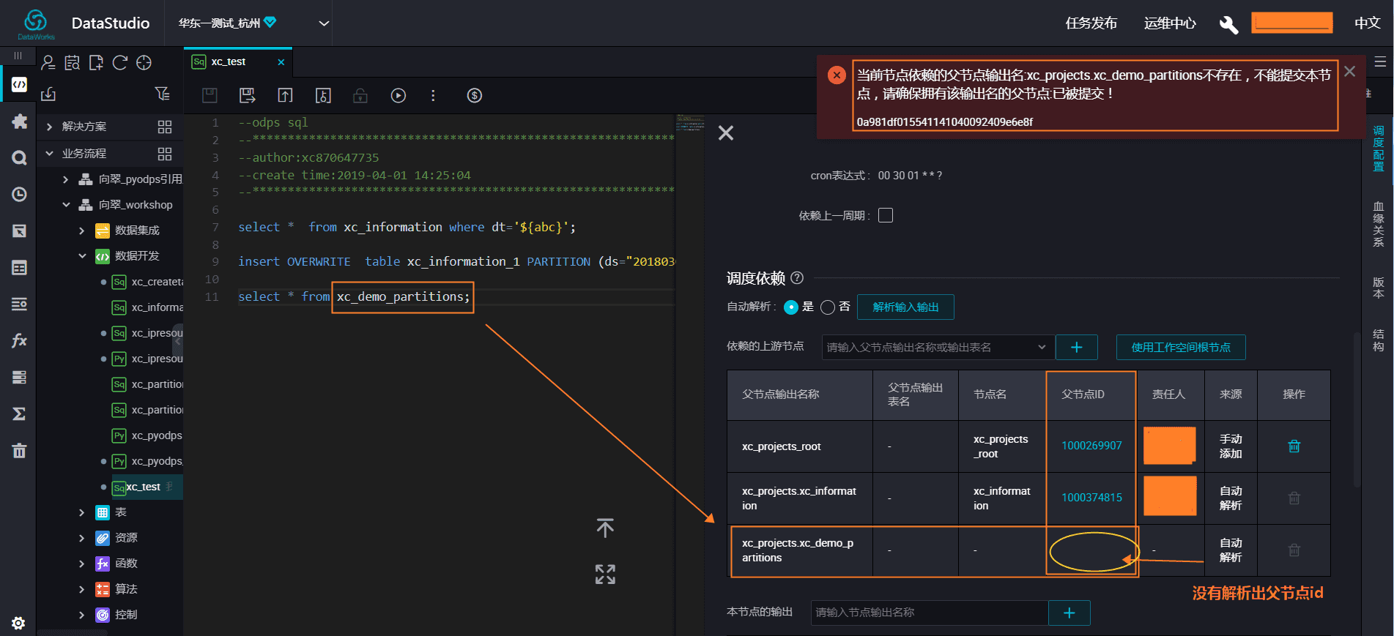
Task: Click the 本节点的输出 name input field
Action: (930, 613)
